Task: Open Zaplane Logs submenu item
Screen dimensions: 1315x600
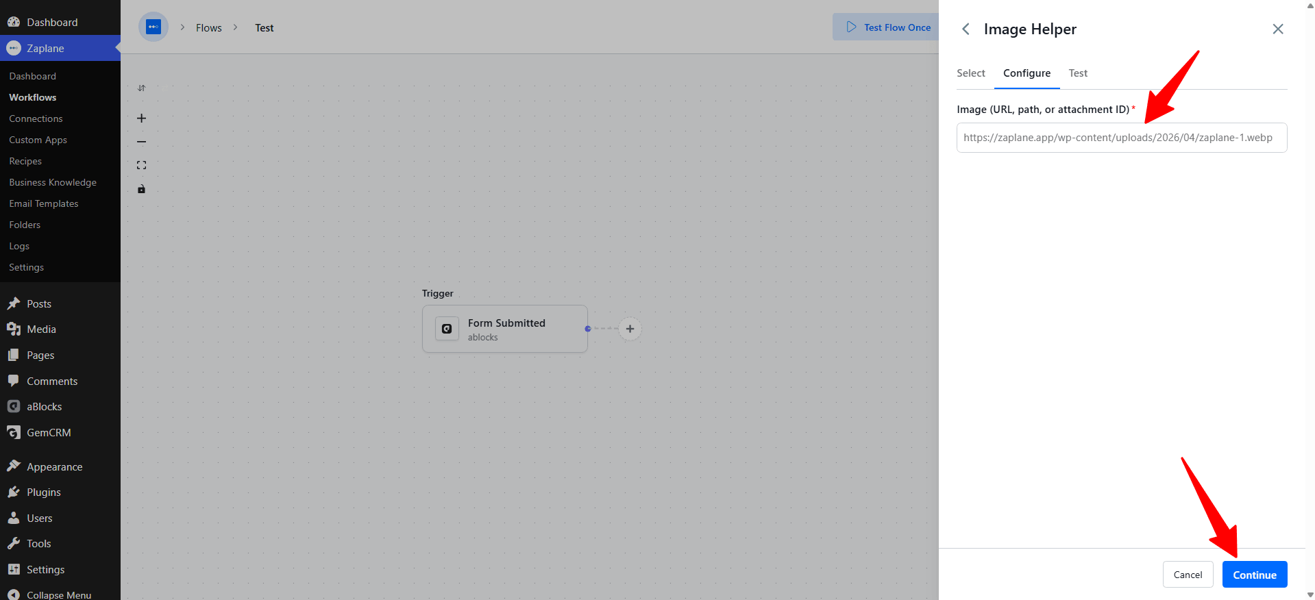Action: (19, 246)
